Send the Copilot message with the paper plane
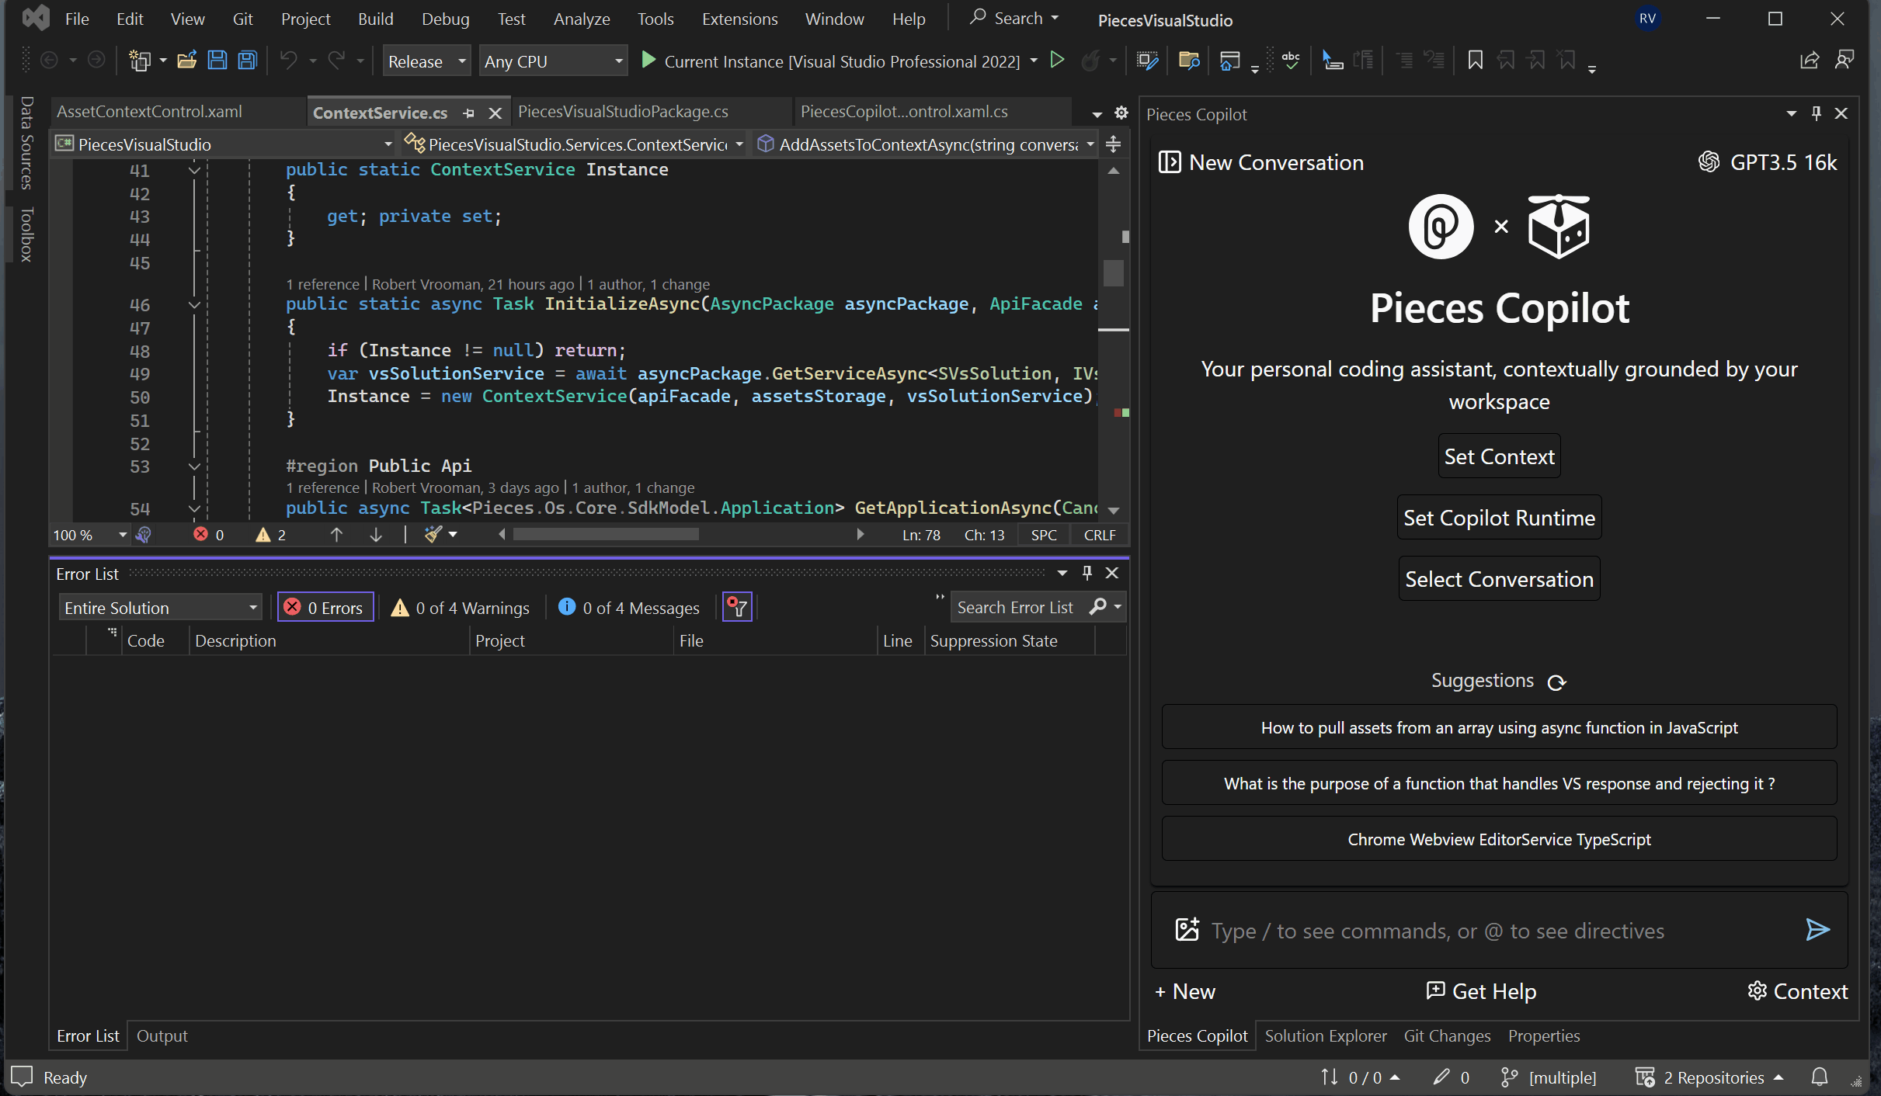The width and height of the screenshot is (1881, 1096). coord(1817,930)
